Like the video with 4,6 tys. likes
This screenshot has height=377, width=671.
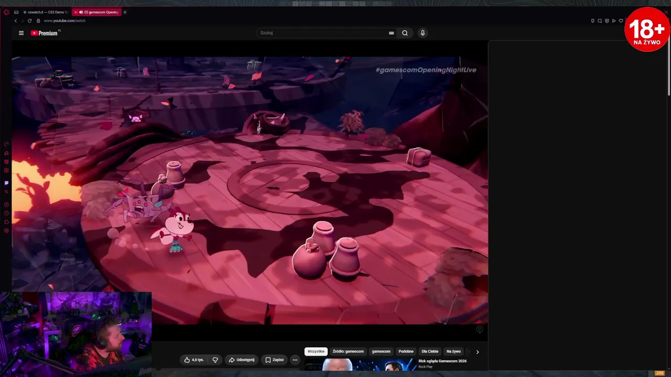(x=193, y=360)
